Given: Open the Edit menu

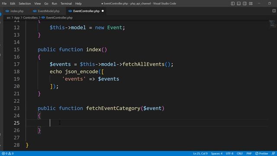Looking at the screenshot, I should (13, 3).
